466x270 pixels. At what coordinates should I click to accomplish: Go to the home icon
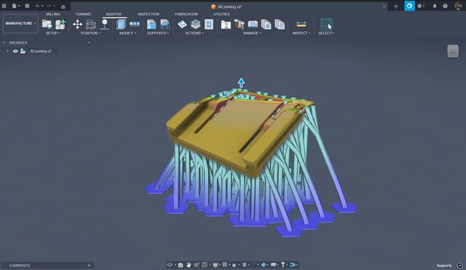63,7
